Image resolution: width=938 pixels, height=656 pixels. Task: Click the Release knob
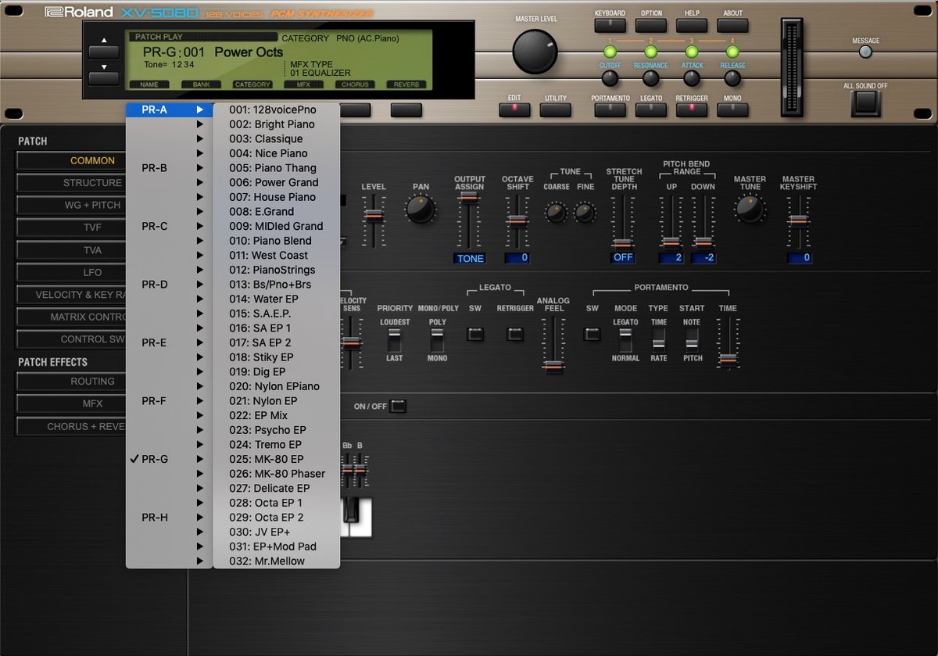point(732,79)
